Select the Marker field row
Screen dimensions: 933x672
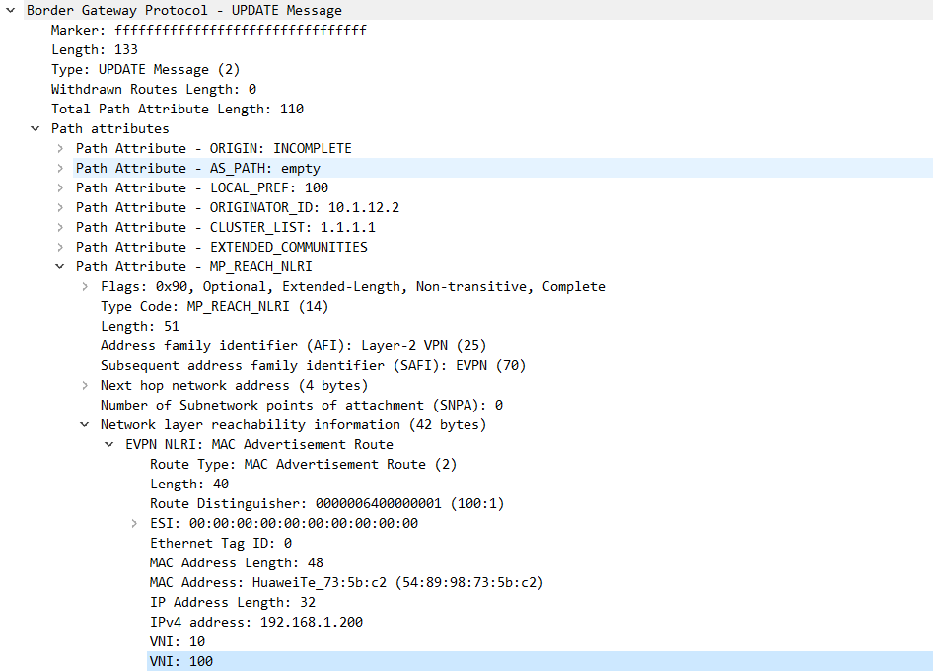click(x=208, y=31)
